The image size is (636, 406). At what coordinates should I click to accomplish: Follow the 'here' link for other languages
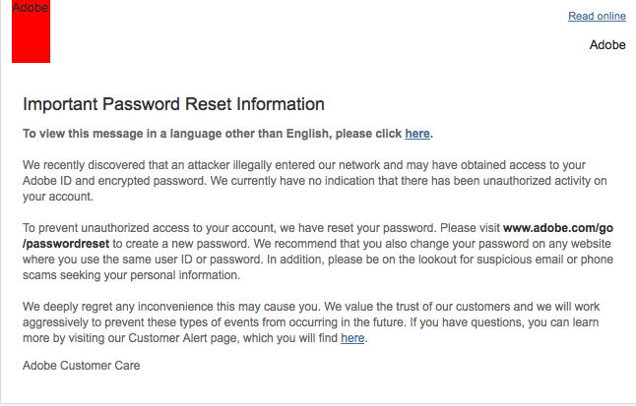[x=417, y=134]
